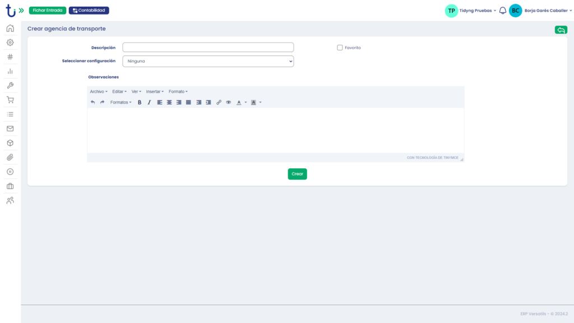Open the text color picker arrow

click(x=246, y=103)
